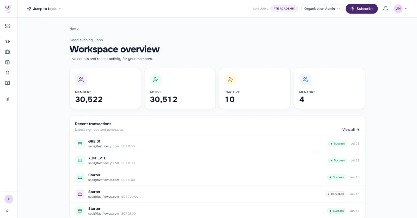The width and height of the screenshot is (417, 218).
Task: Click the Success badge on the GRE 01 row
Action: [x=338, y=144]
